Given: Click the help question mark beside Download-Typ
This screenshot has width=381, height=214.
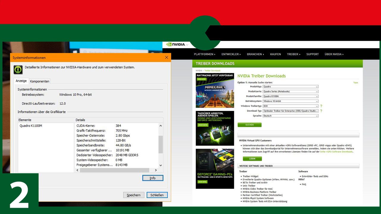Looking at the screenshot, I should pos(321,111).
